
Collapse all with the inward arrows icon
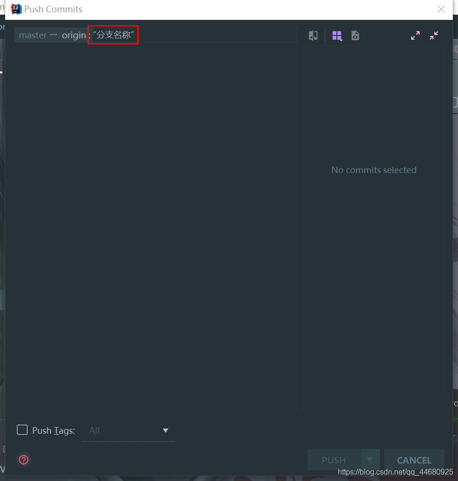point(434,35)
